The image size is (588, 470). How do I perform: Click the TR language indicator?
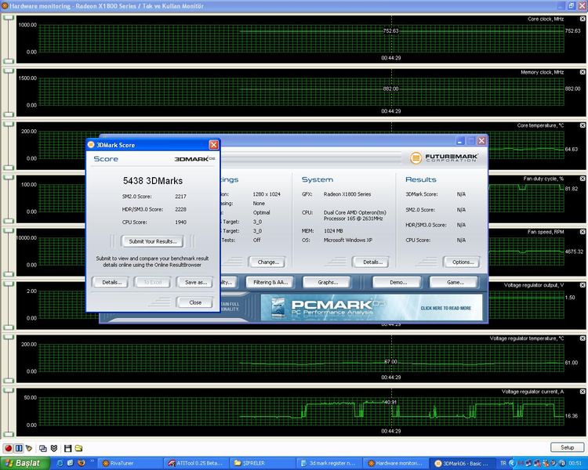click(503, 463)
